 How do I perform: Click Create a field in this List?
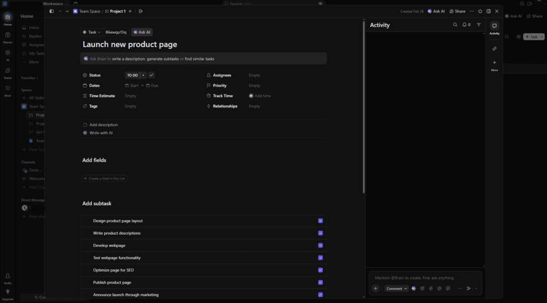[104, 178]
